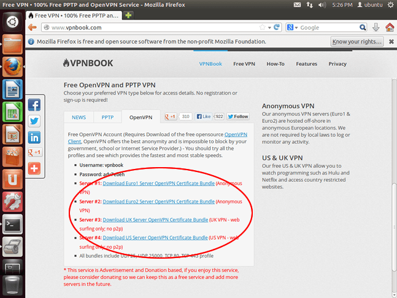Open system power gear menu
This screenshot has width=397, height=298.
coord(391,4)
